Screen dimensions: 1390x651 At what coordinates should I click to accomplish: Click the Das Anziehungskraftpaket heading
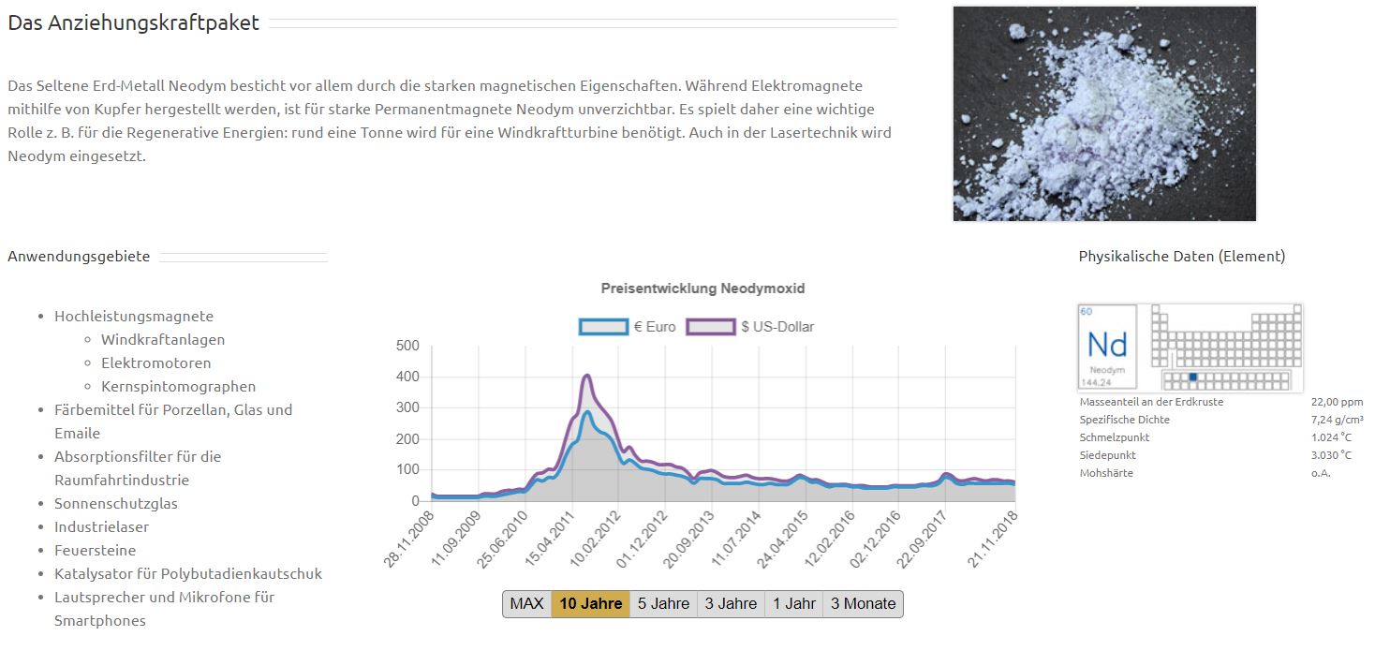coord(133,23)
